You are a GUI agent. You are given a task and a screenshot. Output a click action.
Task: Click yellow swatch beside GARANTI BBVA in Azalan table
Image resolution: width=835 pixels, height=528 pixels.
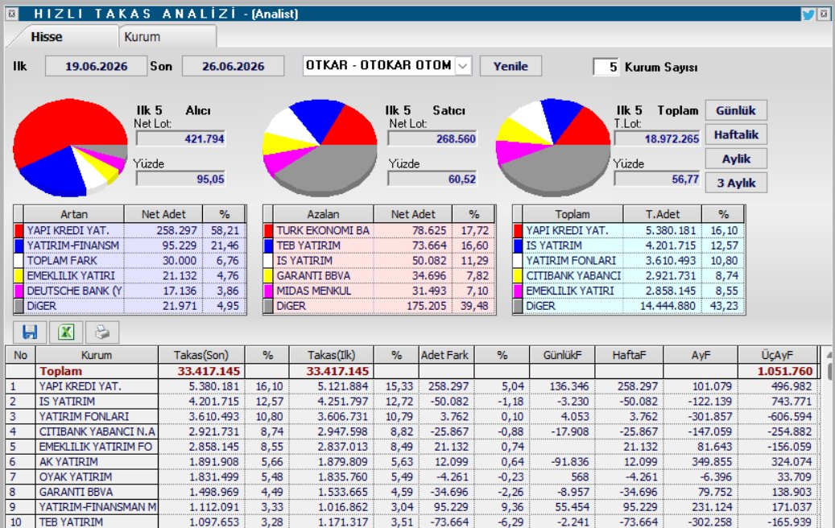coord(268,276)
